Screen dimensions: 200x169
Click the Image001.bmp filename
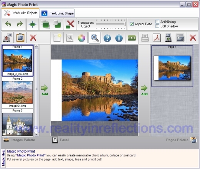[18, 106]
